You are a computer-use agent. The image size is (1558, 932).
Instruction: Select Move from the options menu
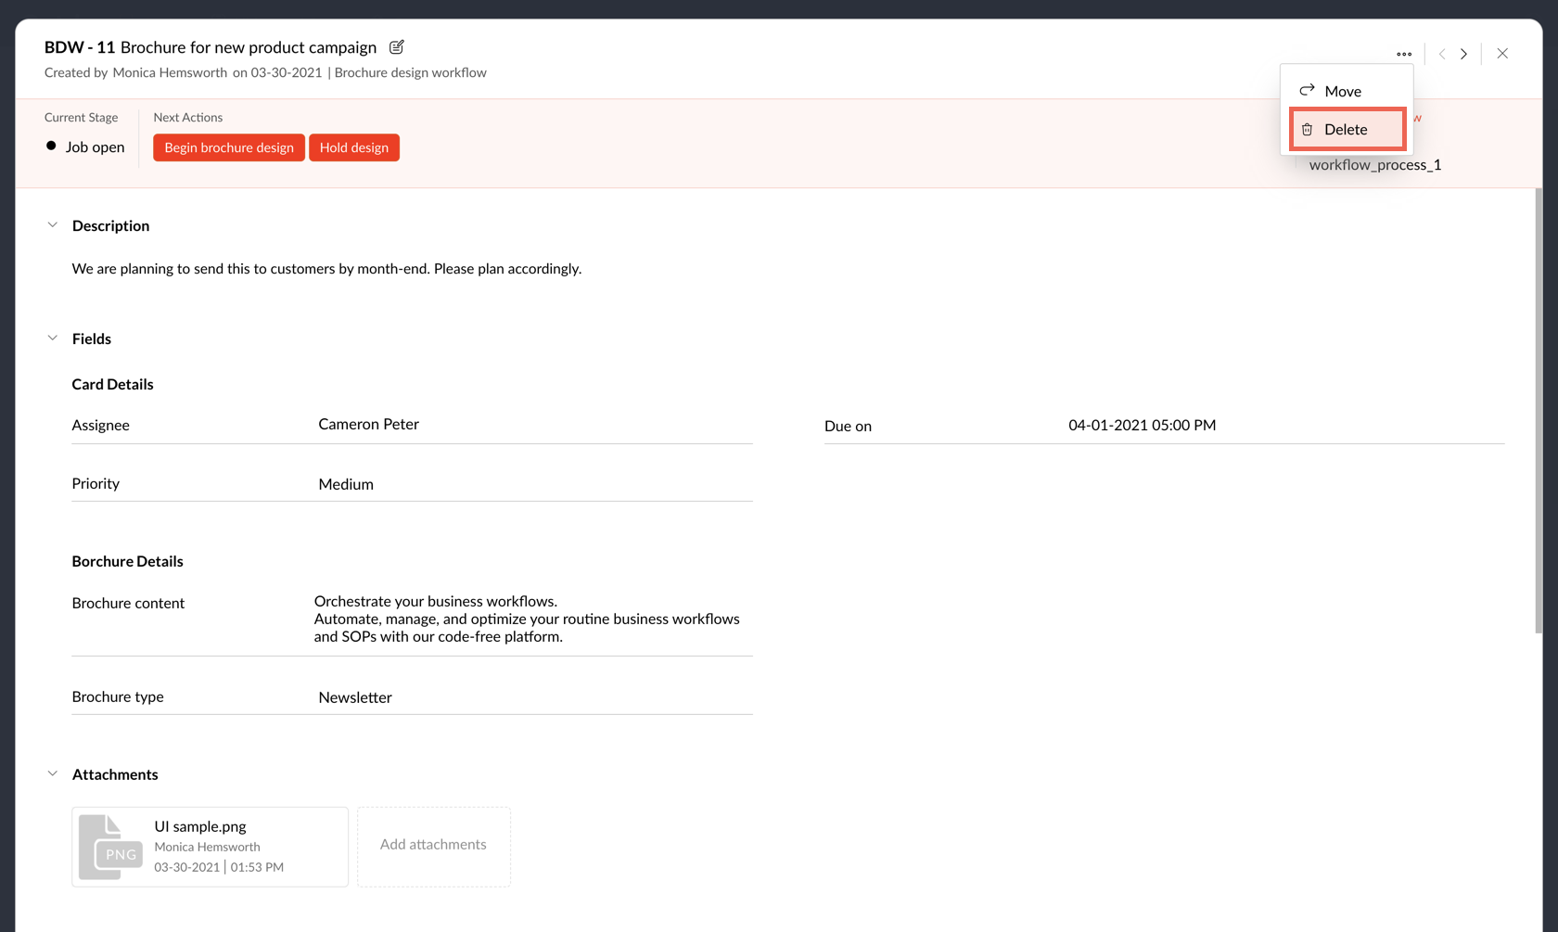(1343, 91)
